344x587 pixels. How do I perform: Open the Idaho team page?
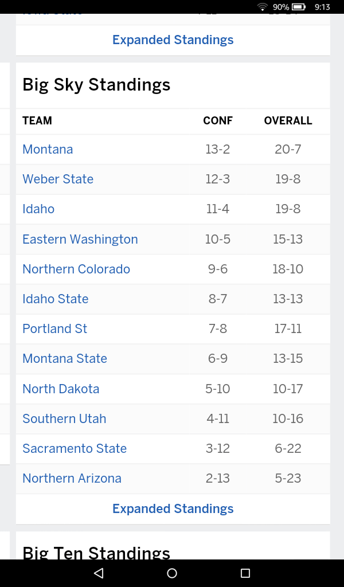pyautogui.click(x=38, y=209)
